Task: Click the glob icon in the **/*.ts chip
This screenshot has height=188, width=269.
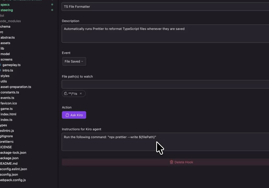Action: tap(66, 94)
